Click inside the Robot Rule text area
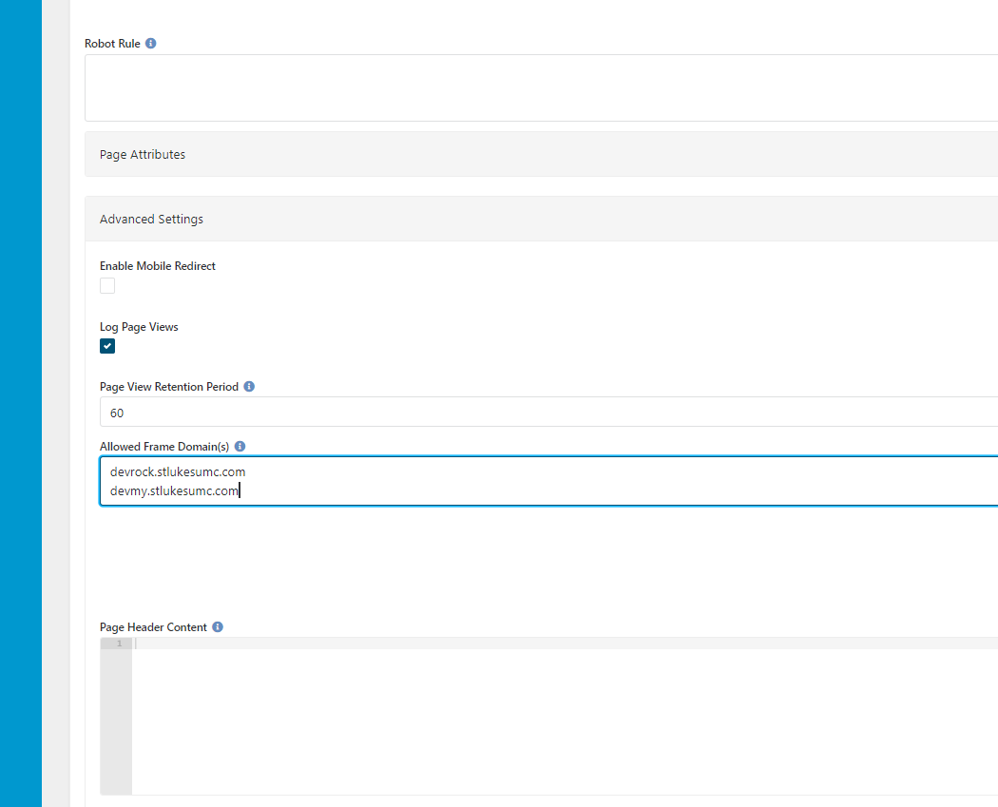Image resolution: width=998 pixels, height=807 pixels. (x=541, y=87)
